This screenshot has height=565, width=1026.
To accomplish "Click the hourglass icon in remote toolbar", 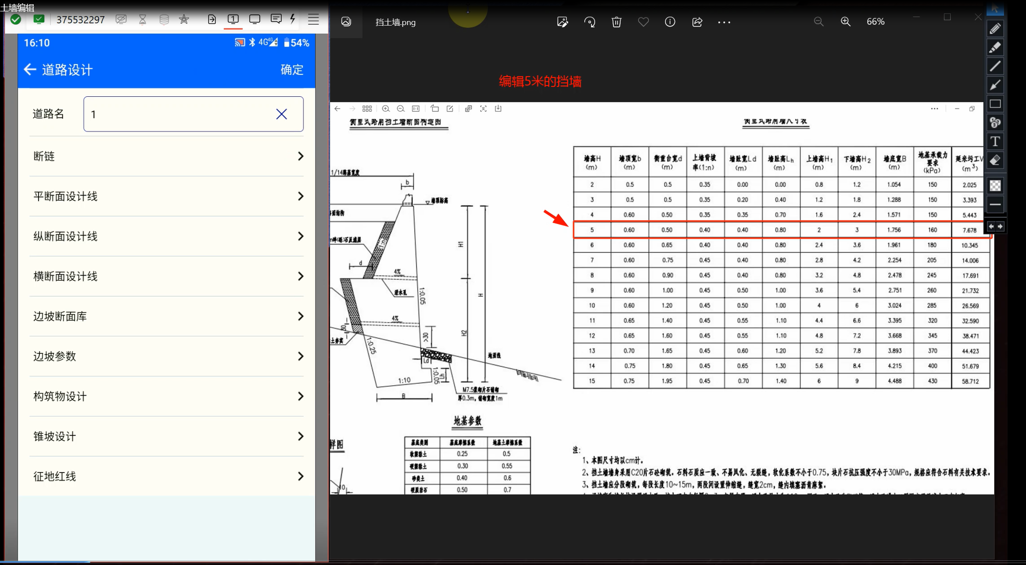I will click(142, 19).
